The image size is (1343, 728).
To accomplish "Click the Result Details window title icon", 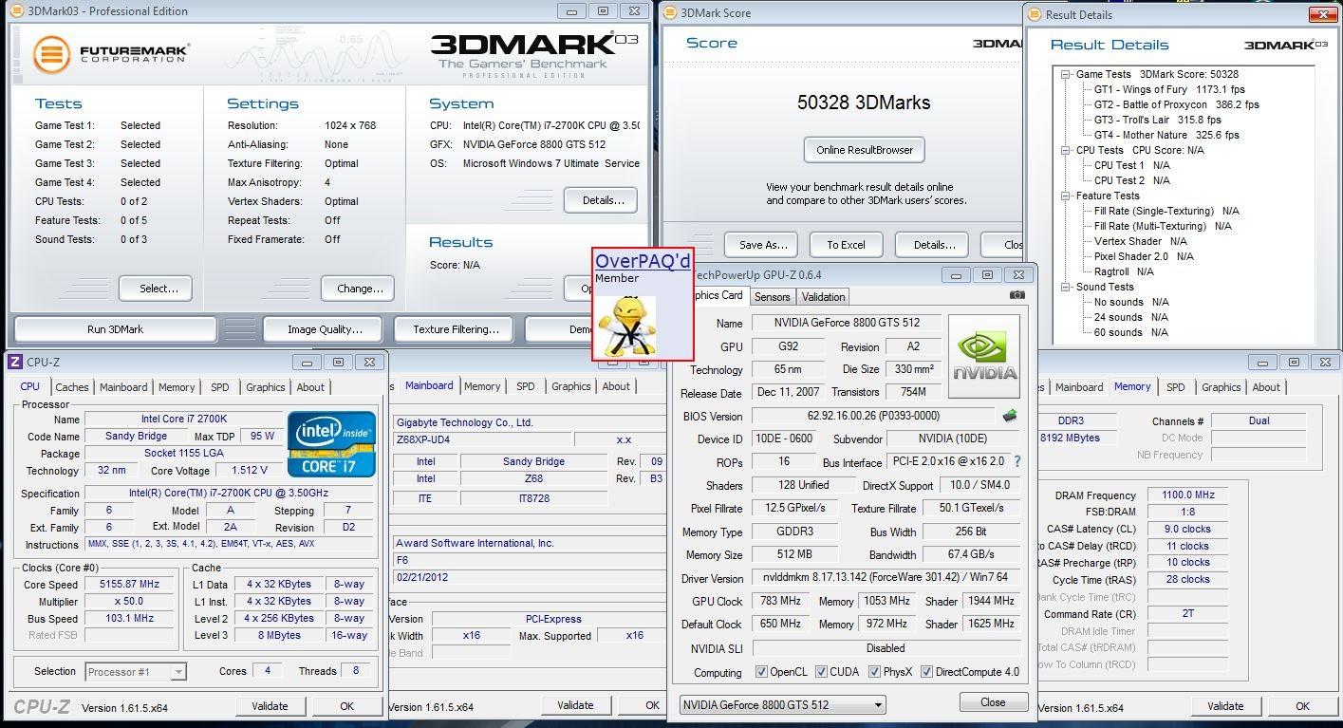I will (1034, 14).
